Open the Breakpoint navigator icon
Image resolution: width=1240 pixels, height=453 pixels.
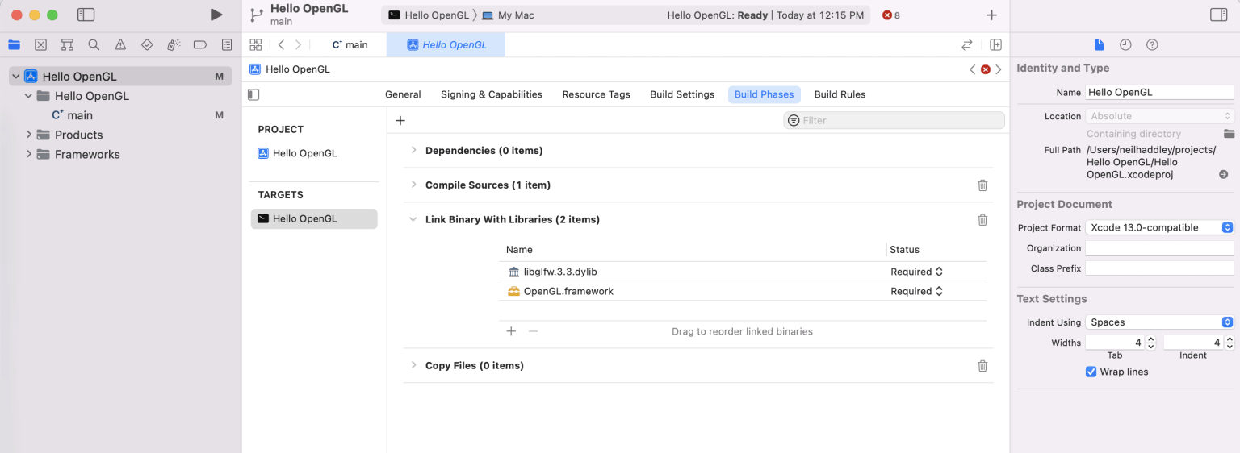[200, 45]
